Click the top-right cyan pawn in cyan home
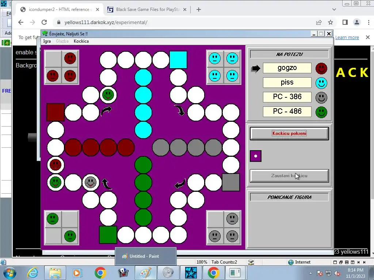The height and width of the screenshot is (280, 374). (232, 58)
